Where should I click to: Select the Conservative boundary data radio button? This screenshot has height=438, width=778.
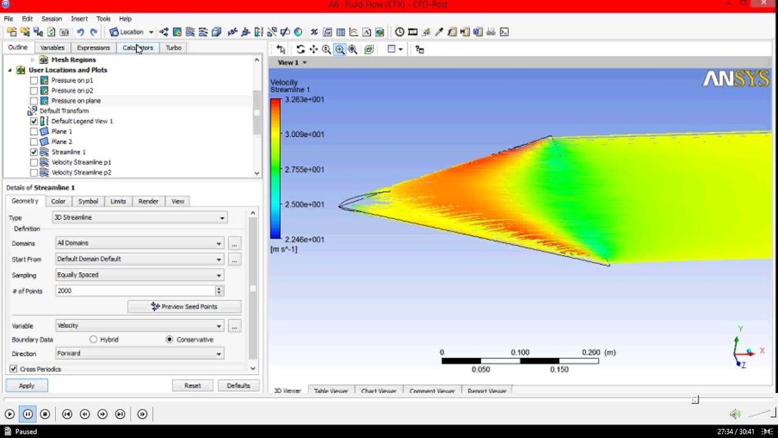click(169, 339)
